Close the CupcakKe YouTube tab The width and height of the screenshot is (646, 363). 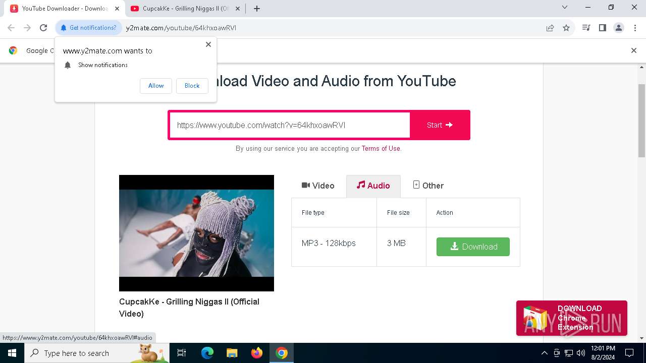[x=238, y=9]
